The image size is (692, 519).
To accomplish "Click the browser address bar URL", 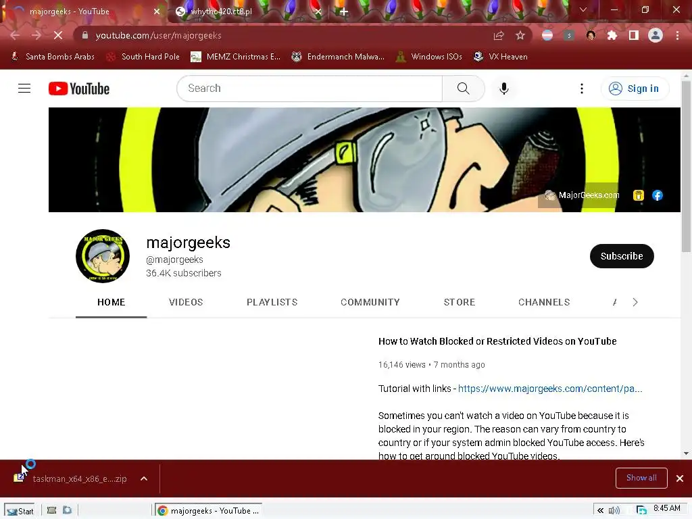I will coord(158,35).
